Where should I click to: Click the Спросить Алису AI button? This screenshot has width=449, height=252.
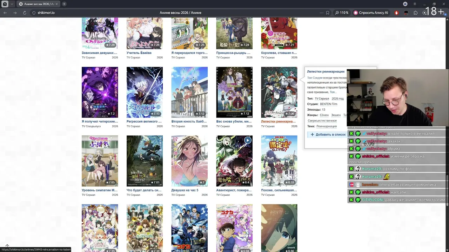tap(371, 13)
